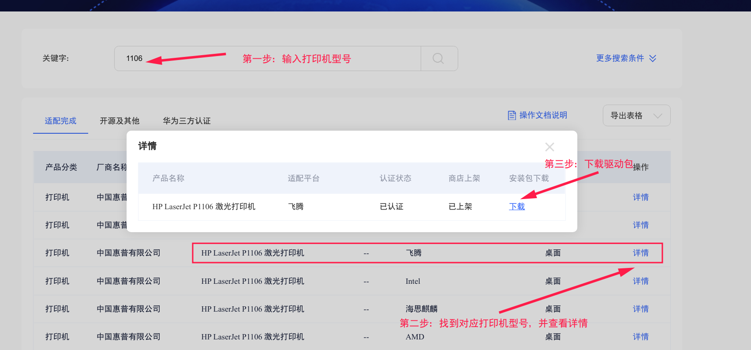The image size is (751, 350).
Task: Click the keyword input field containing 1106
Action: click(x=267, y=58)
